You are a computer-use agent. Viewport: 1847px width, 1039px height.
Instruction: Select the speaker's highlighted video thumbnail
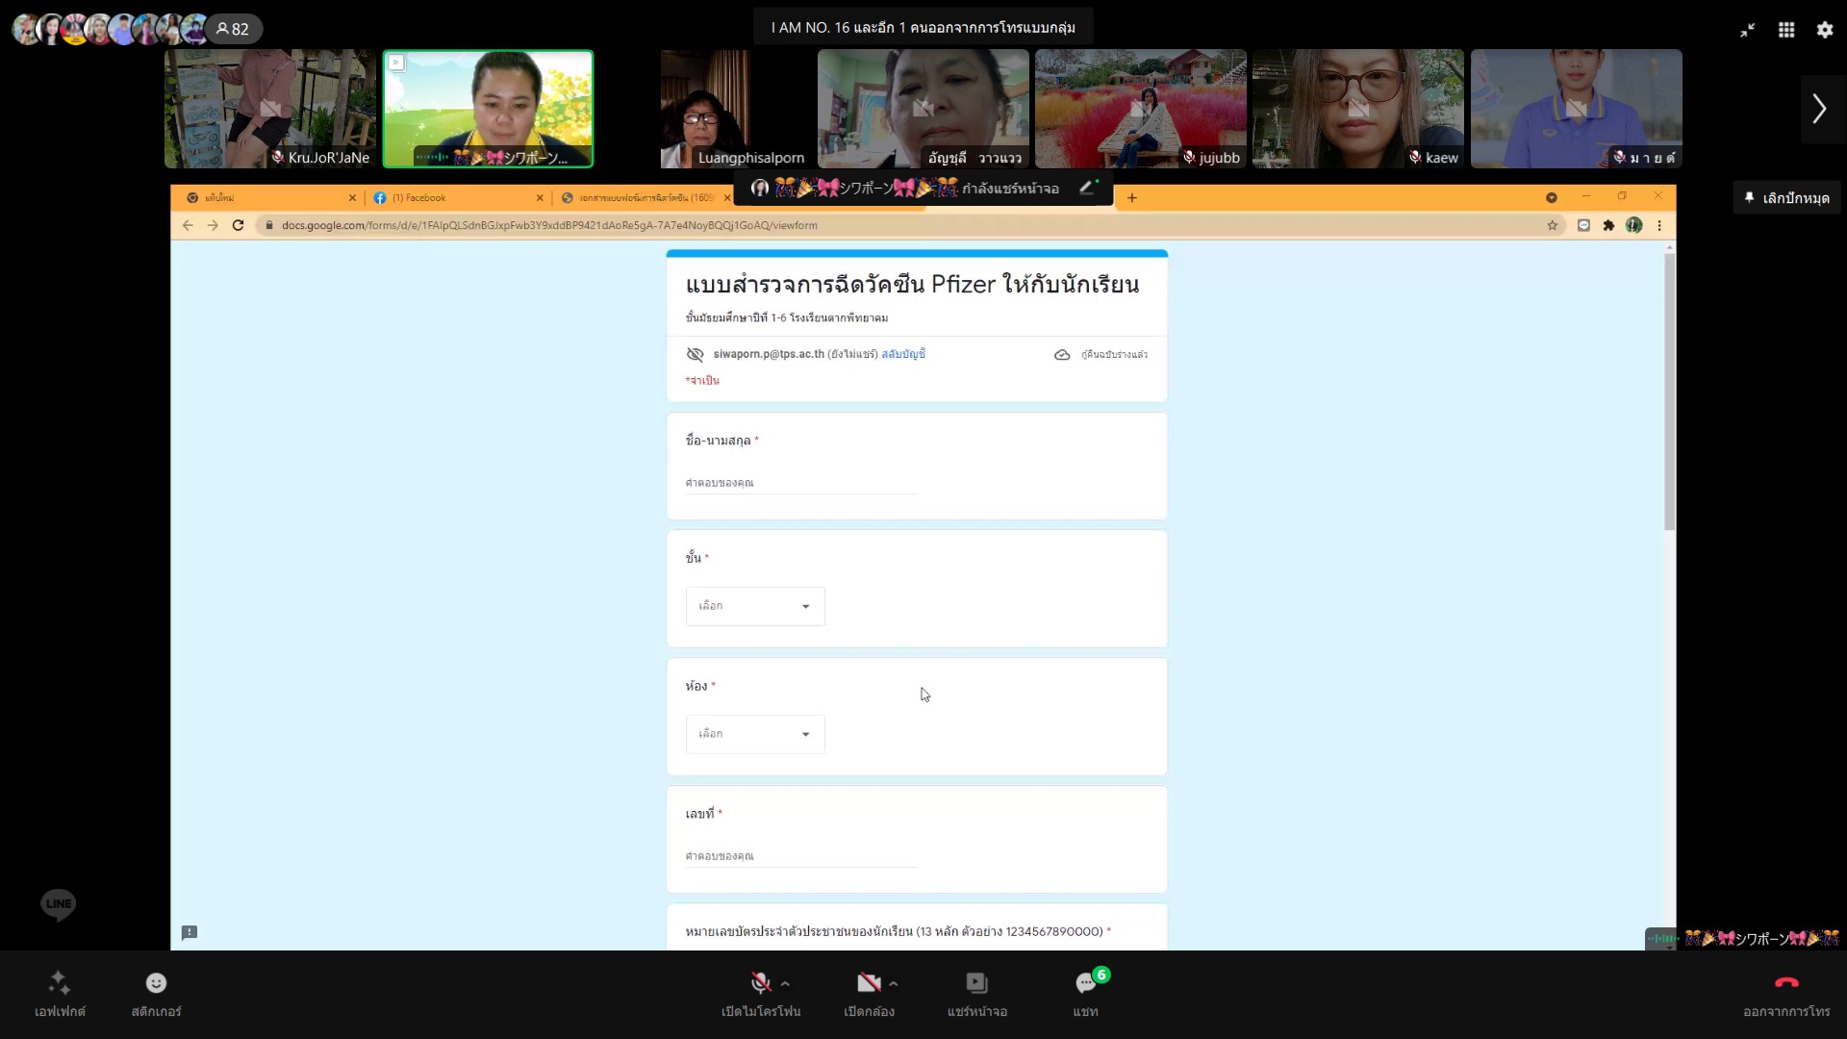point(488,109)
